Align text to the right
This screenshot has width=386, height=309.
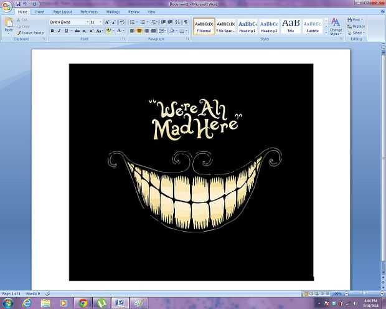(x=146, y=31)
